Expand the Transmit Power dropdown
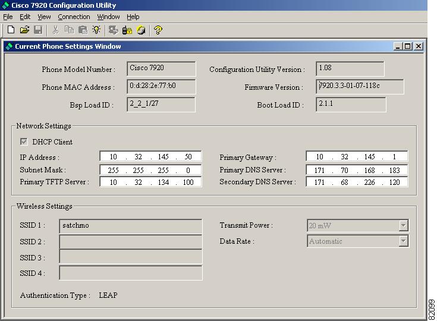Image resolution: width=437 pixels, height=321 pixels. click(403, 225)
